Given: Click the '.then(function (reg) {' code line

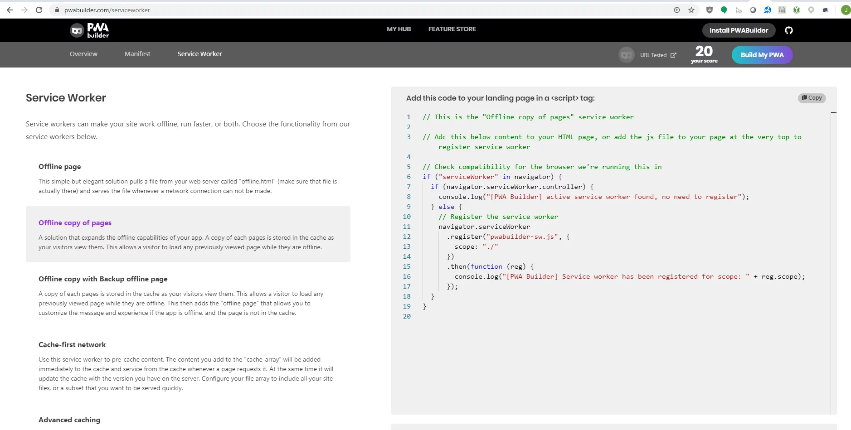Looking at the screenshot, I should (x=491, y=266).
